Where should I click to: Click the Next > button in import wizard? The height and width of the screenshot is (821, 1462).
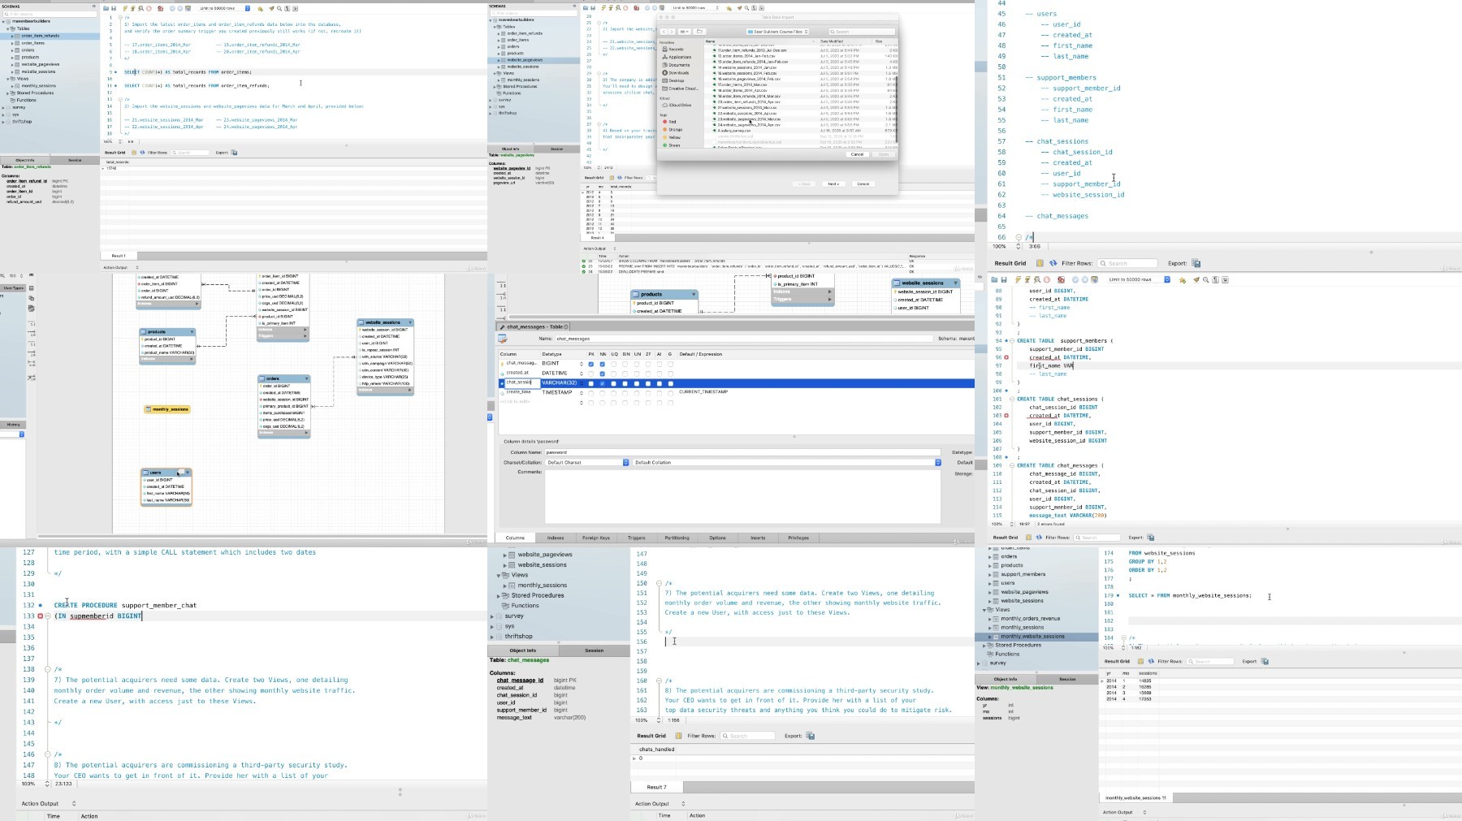click(x=833, y=184)
